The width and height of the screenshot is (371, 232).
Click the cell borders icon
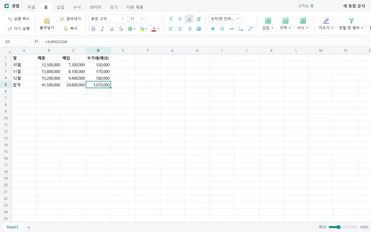130,29
